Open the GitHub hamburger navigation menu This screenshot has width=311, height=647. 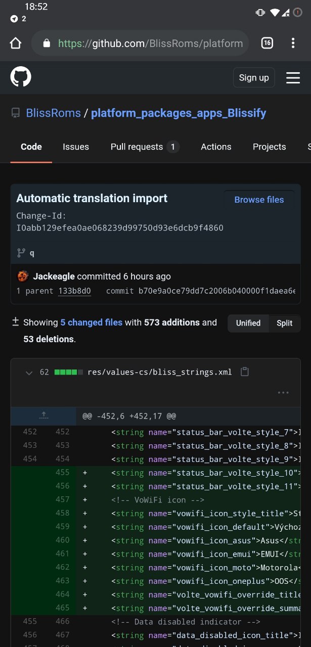293,78
